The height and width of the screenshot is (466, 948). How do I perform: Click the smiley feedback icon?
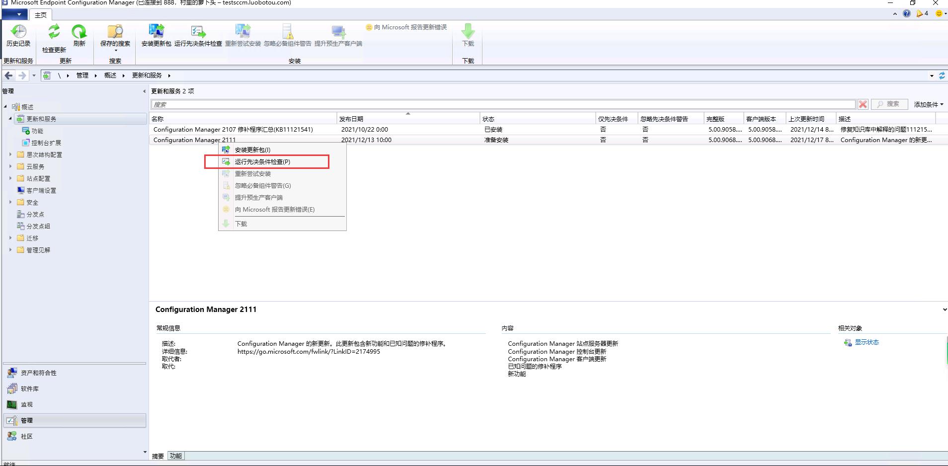939,14
